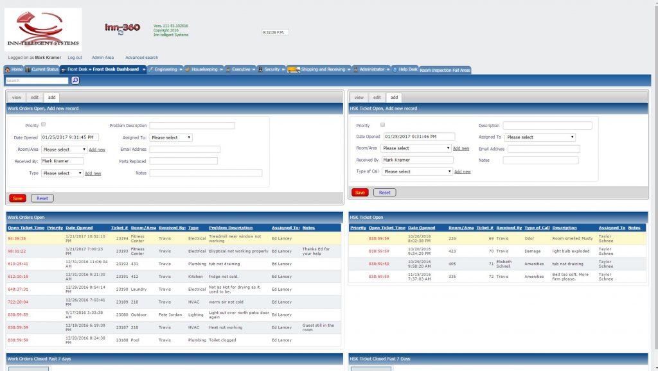The image size is (658, 371).
Task: Sort by the Date Opened column header
Action: (x=79, y=227)
